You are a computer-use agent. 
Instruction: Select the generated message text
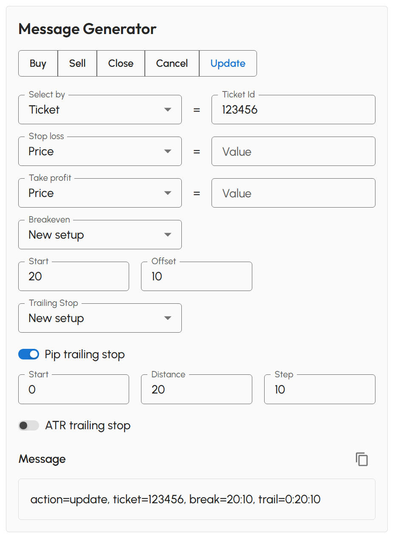point(175,499)
